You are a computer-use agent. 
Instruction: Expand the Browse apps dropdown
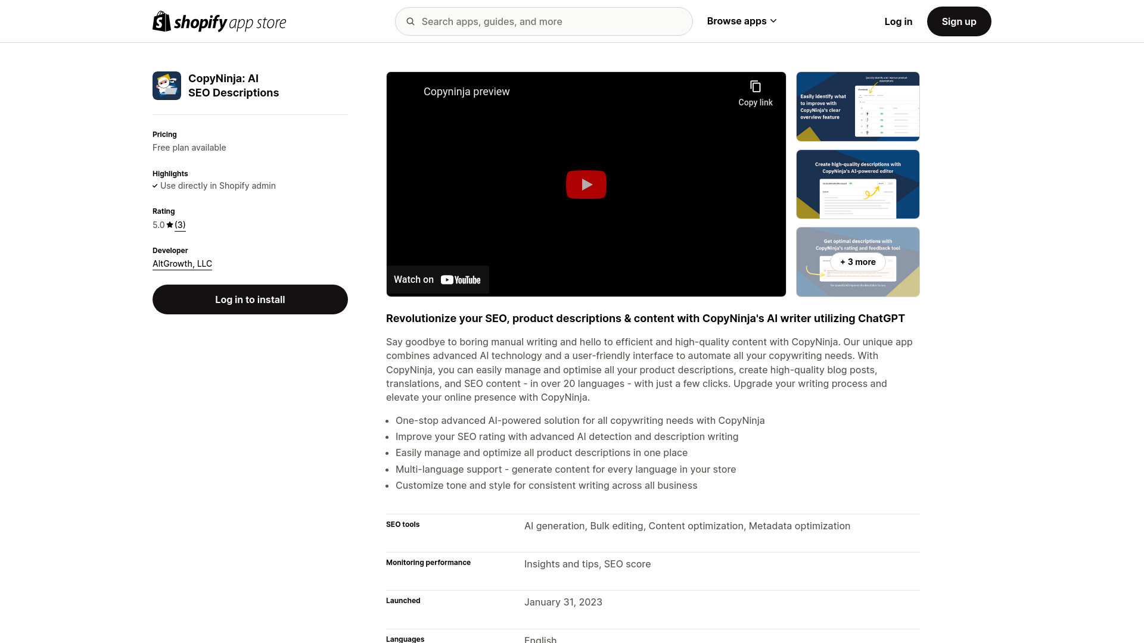click(736, 21)
